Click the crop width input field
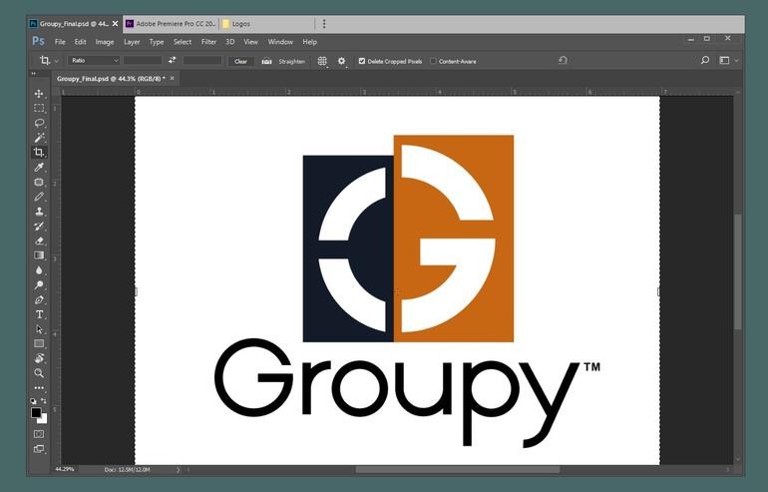The image size is (768, 492). pos(143,61)
